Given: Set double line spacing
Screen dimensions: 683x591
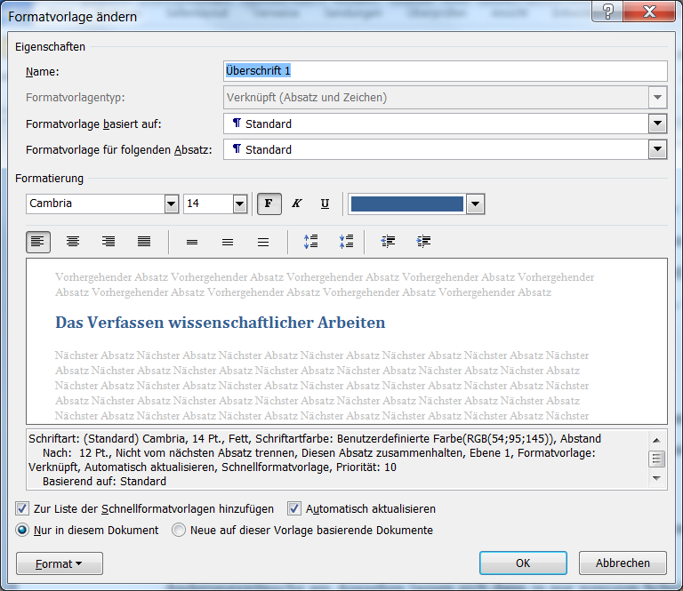Looking at the screenshot, I should (x=263, y=242).
